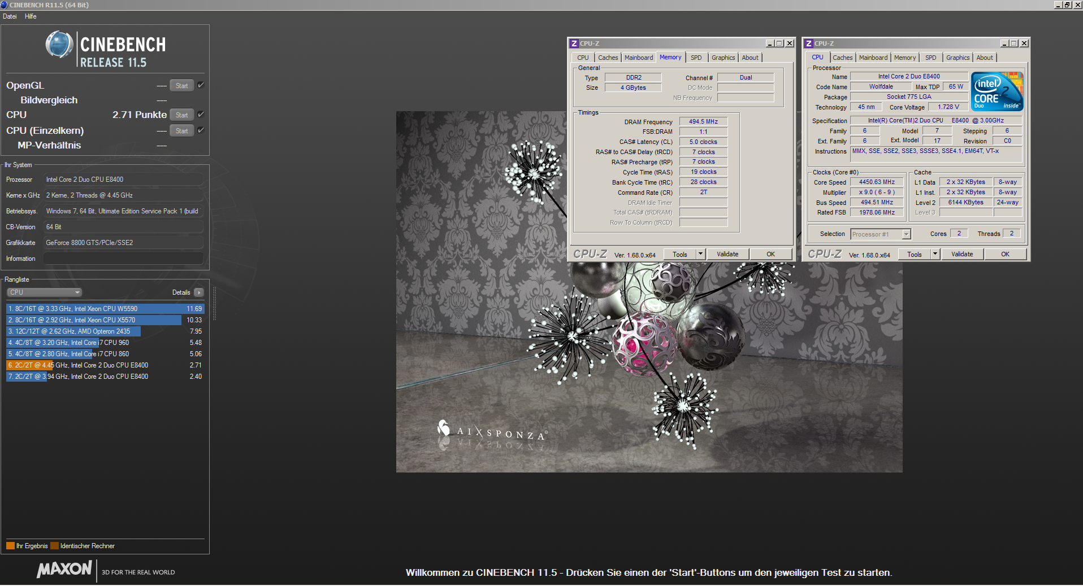Open the Datei menu
This screenshot has height=586, width=1083.
click(x=10, y=16)
